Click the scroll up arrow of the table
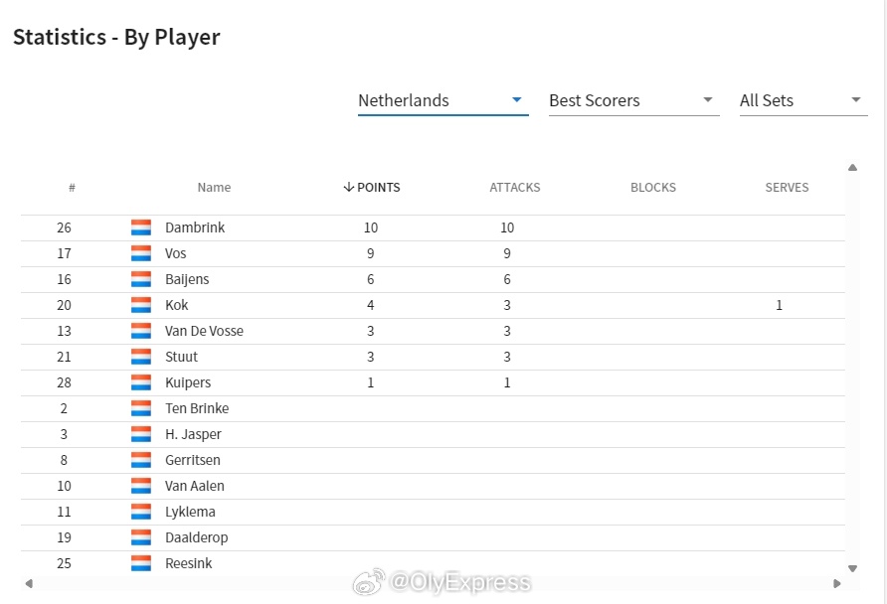 [x=852, y=167]
